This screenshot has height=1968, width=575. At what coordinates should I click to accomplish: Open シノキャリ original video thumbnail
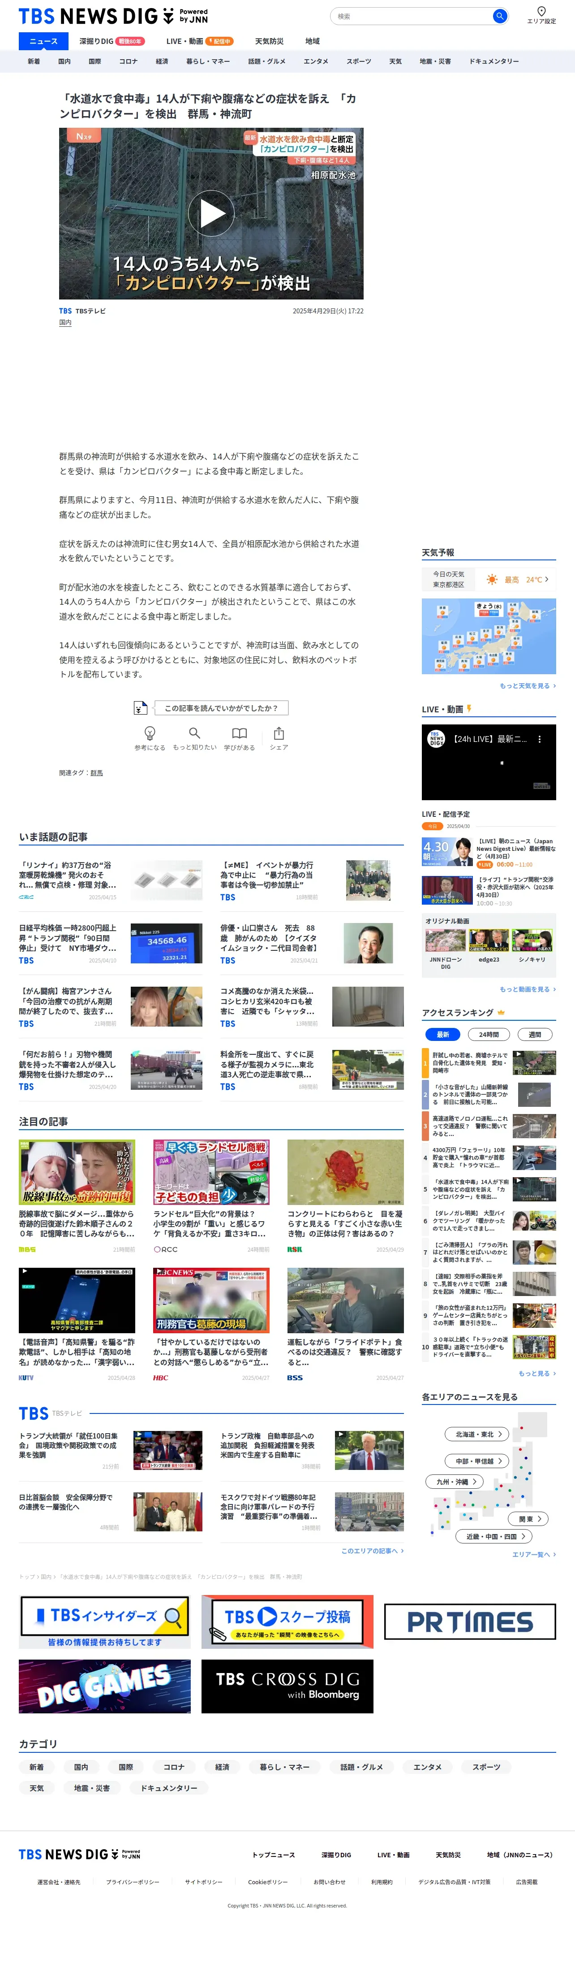click(532, 941)
